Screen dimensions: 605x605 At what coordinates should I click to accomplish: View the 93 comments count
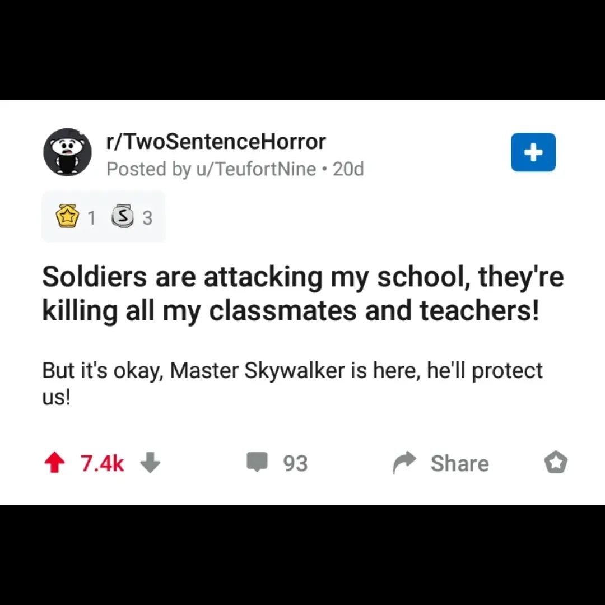click(x=296, y=463)
